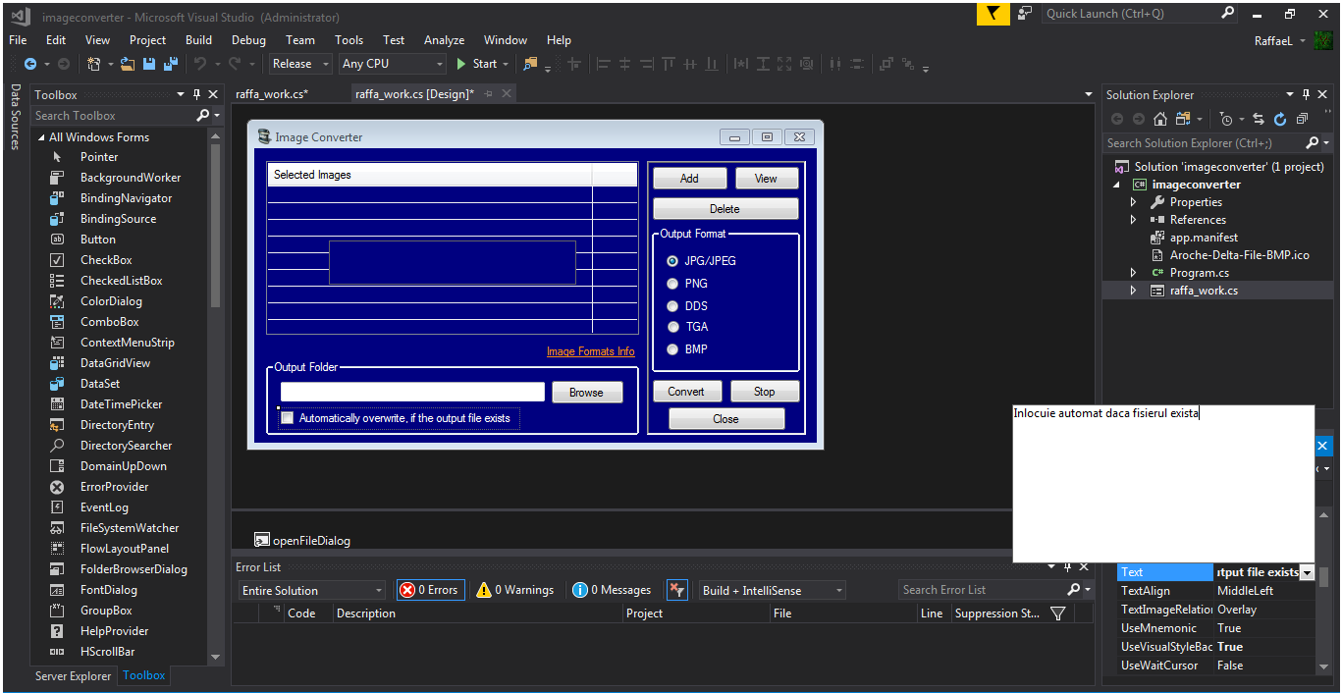This screenshot has width=1342, height=693.
Task: Open the feedback notification flag icon
Action: (993, 14)
